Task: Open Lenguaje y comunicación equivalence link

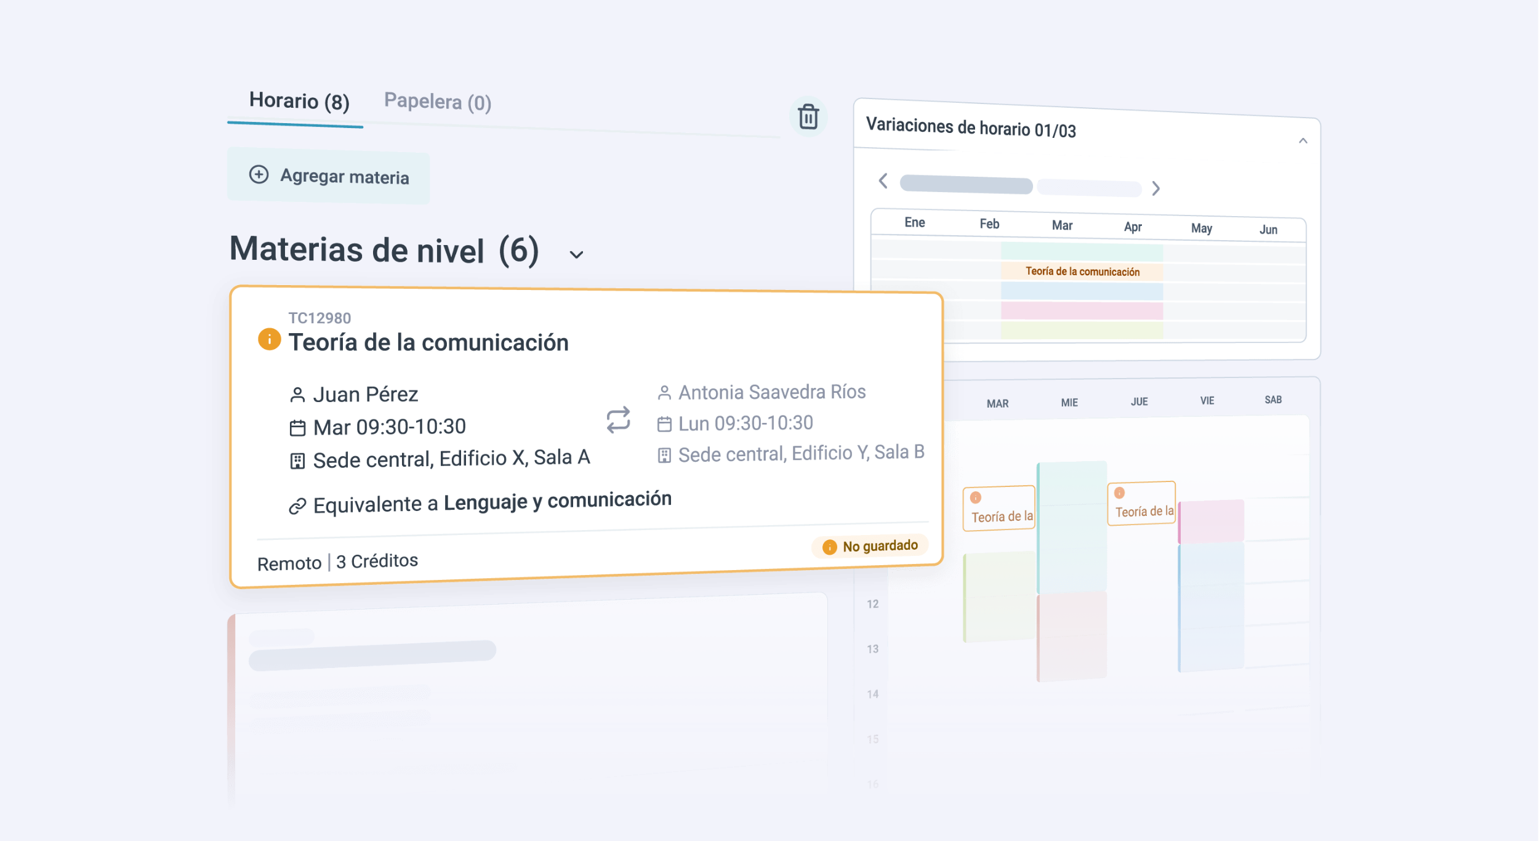Action: coord(558,499)
